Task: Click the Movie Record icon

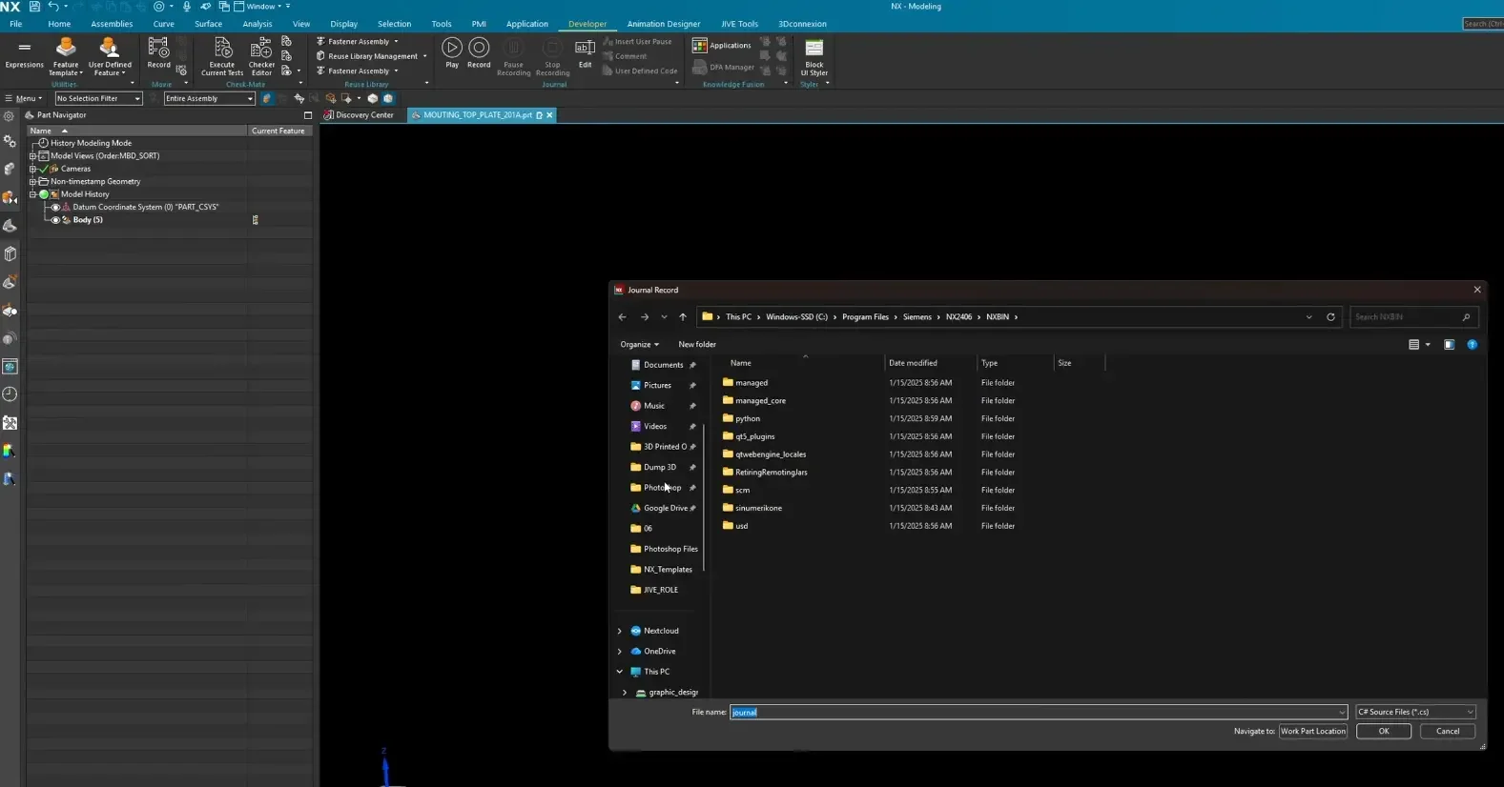Action: tap(158, 53)
